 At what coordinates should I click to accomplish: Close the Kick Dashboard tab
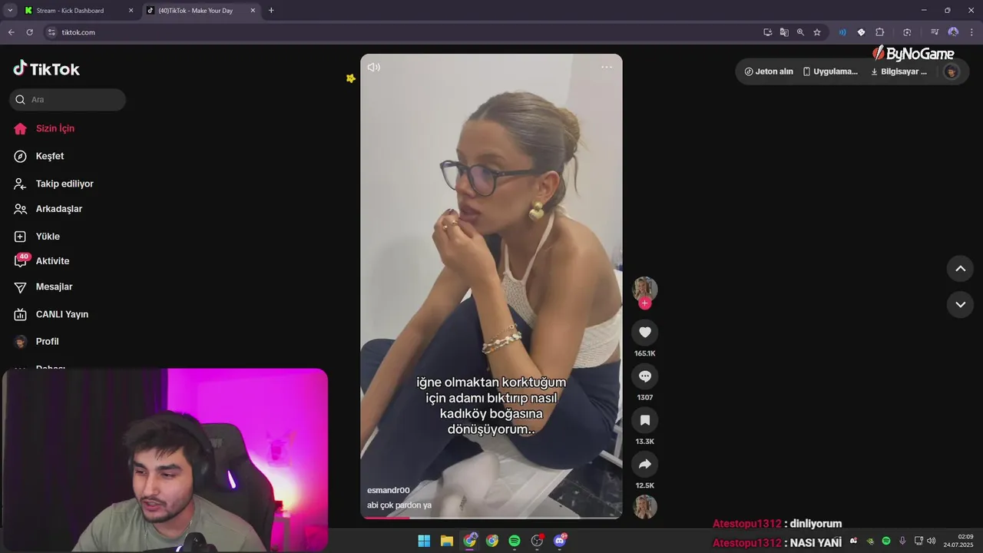point(131,11)
